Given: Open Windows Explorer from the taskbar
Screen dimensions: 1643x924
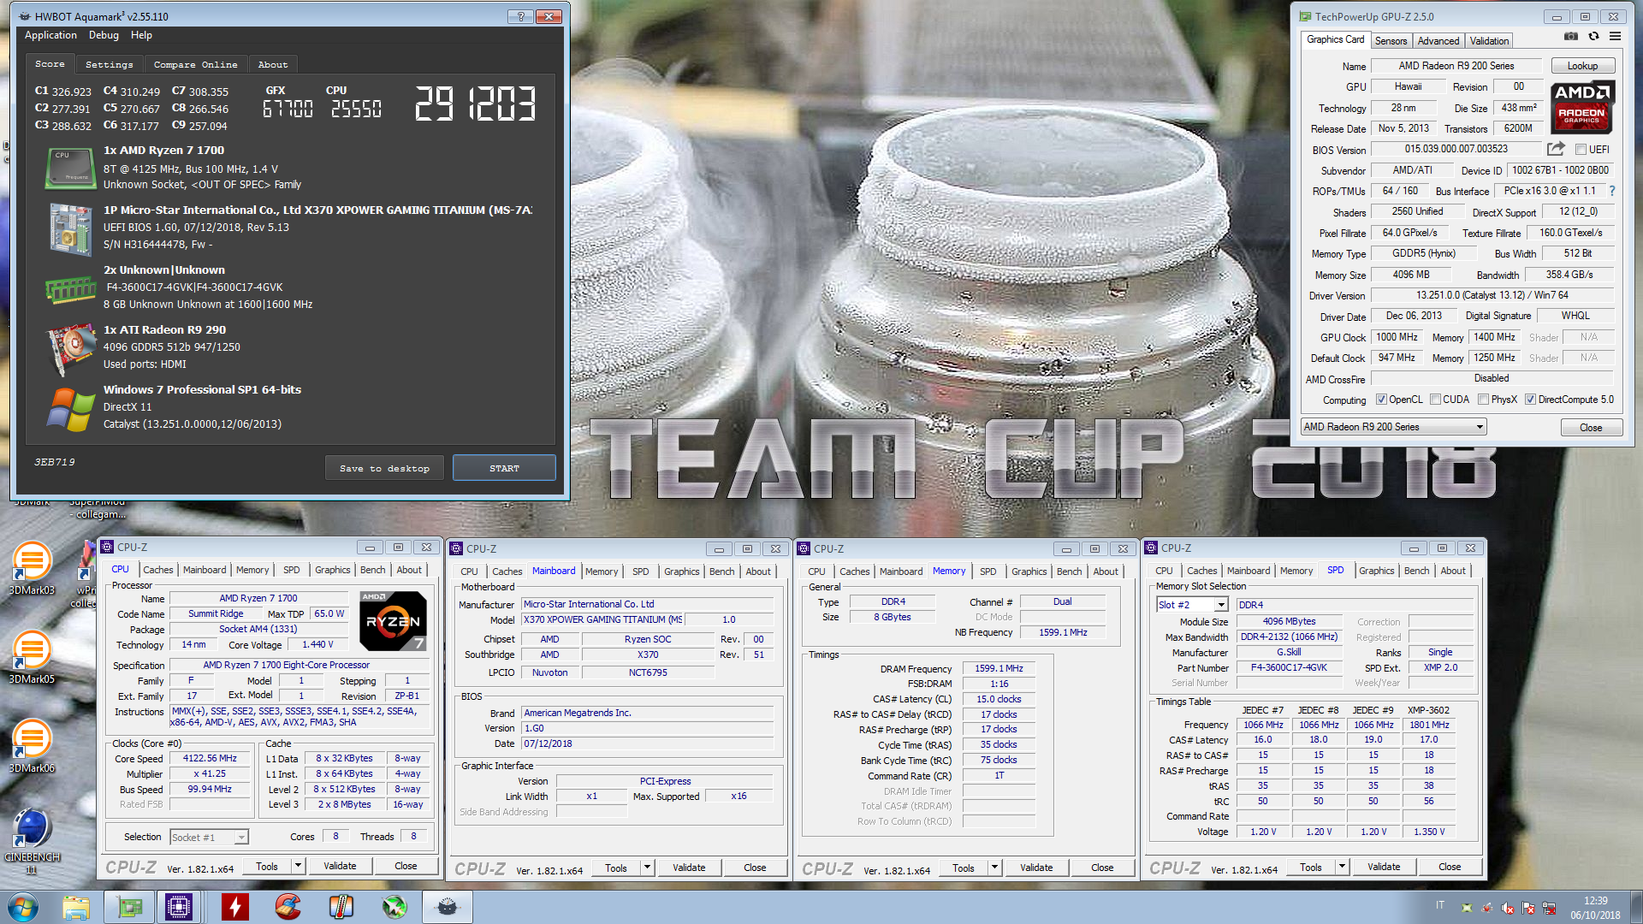Looking at the screenshot, I should click(x=76, y=907).
